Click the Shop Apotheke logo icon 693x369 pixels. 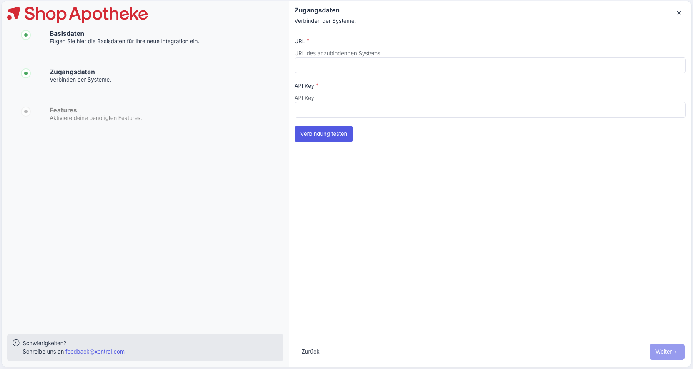tap(14, 13)
